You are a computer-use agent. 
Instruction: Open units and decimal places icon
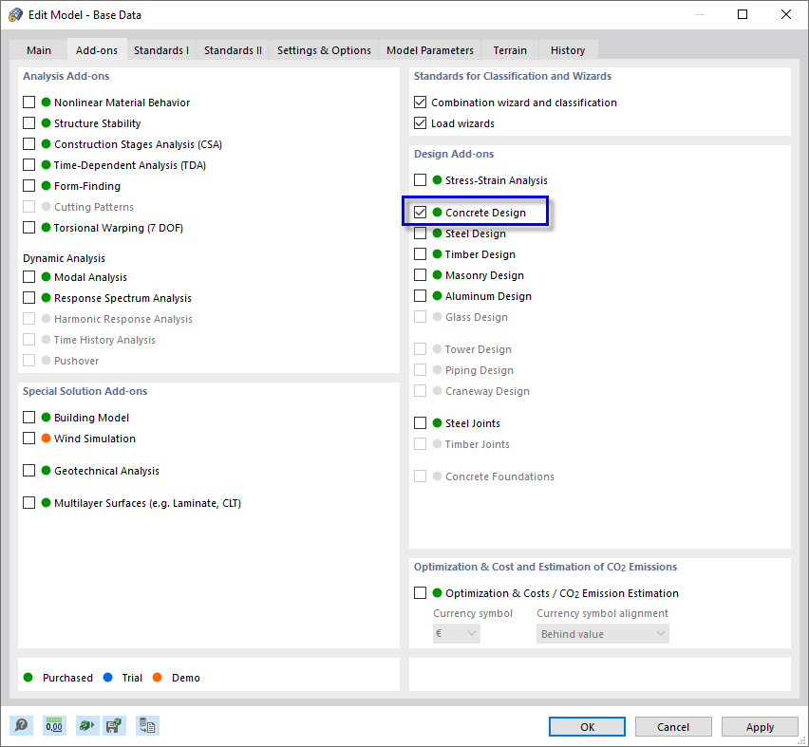(x=54, y=726)
